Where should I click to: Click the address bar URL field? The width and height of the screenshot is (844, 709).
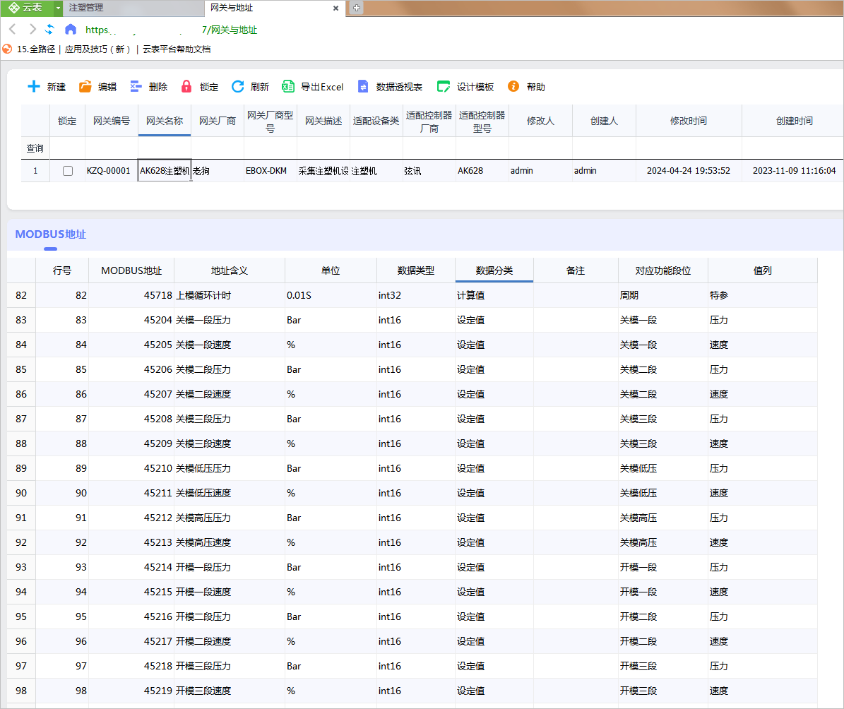(x=171, y=30)
